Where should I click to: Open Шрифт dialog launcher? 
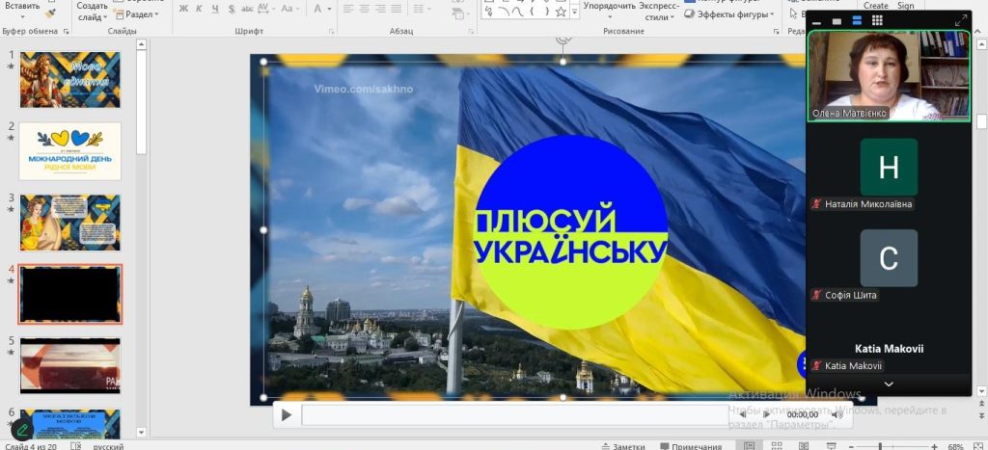[332, 32]
